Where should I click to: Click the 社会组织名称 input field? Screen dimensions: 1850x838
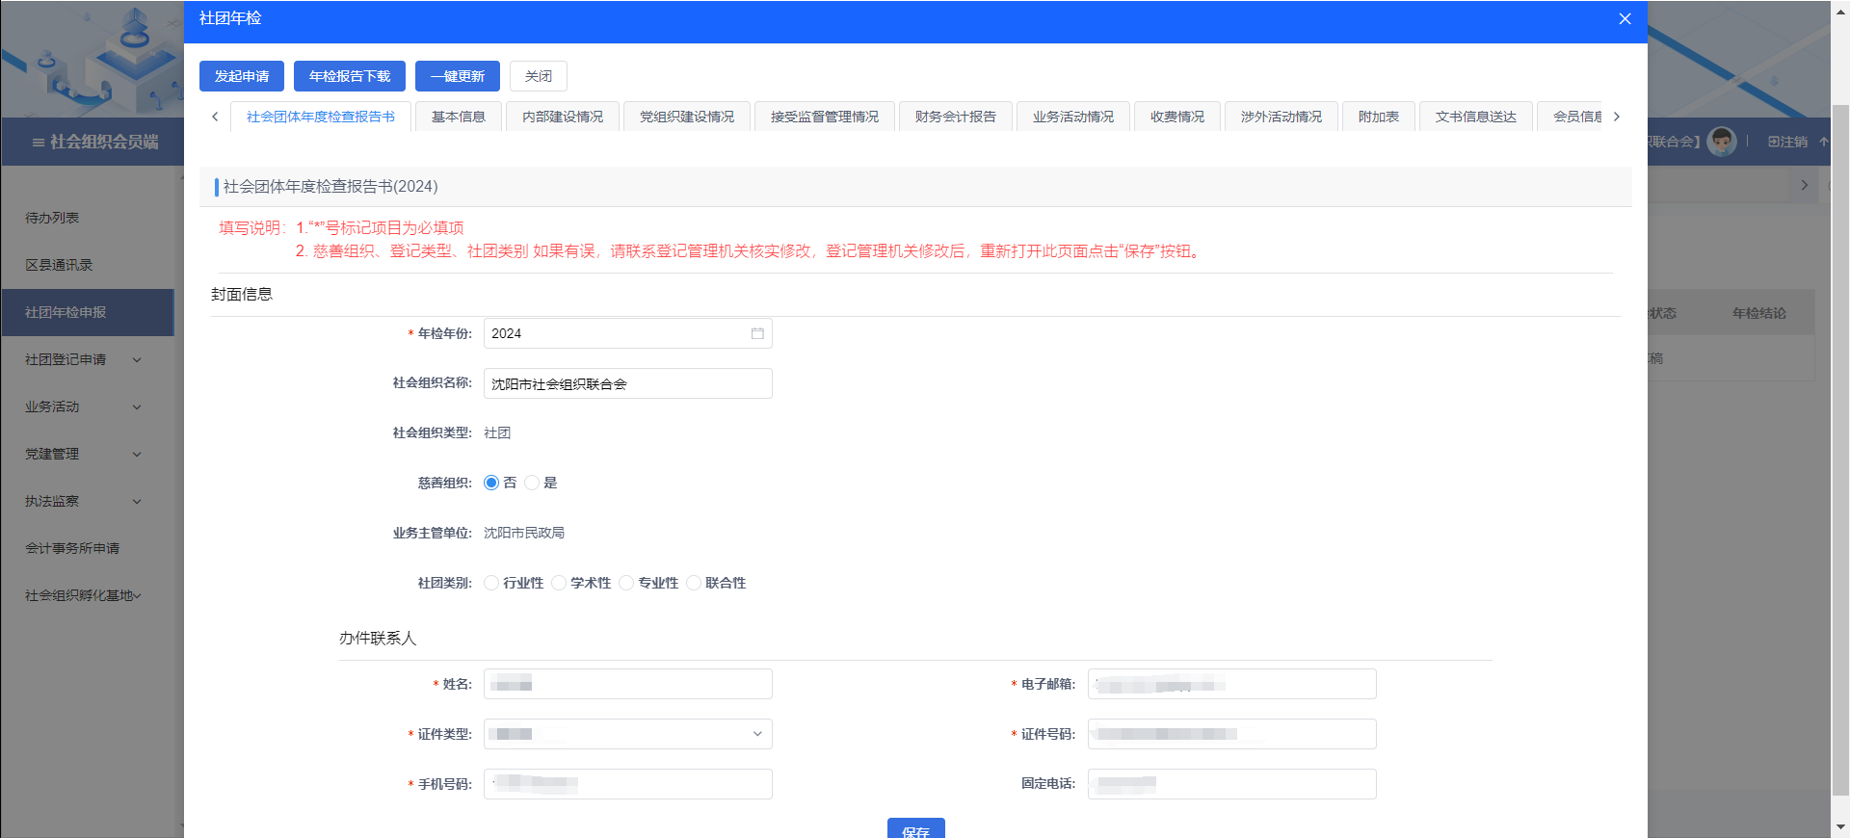click(x=628, y=383)
